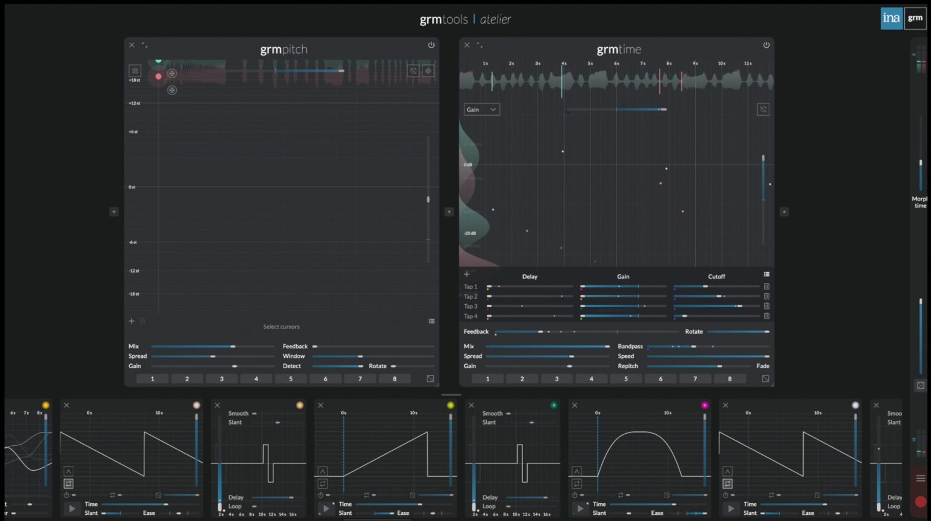This screenshot has width=931, height=521.
Task: Click grmtime preset 8 button
Action: tap(730, 379)
